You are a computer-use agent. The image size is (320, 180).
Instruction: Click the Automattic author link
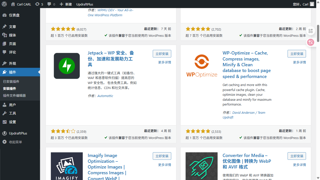coord(105,96)
